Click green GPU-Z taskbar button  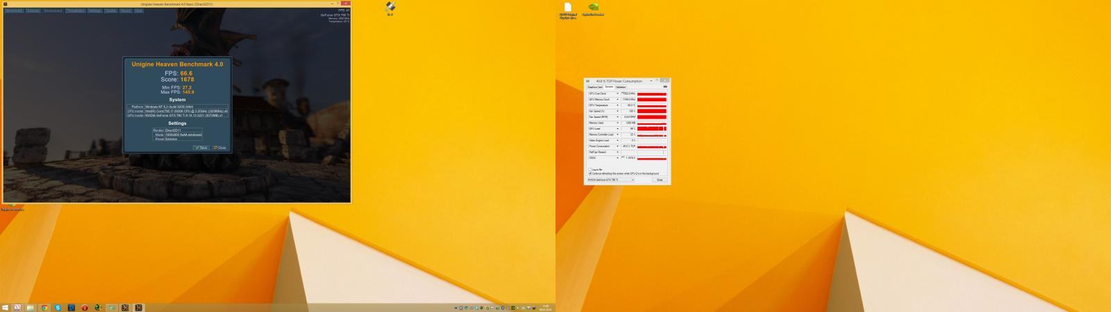111,308
